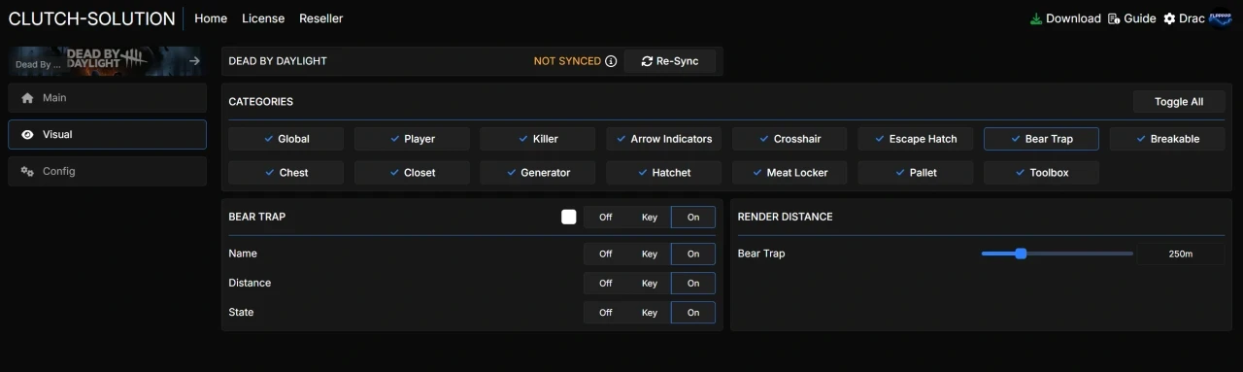
Task: Set Name option to On
Action: click(x=693, y=254)
